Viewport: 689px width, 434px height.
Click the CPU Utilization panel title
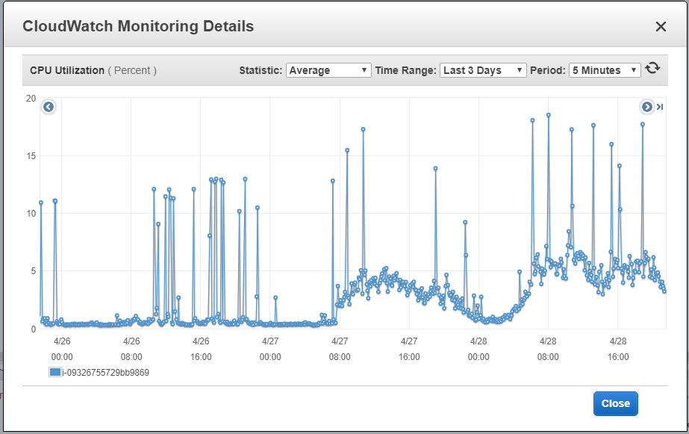coord(67,70)
